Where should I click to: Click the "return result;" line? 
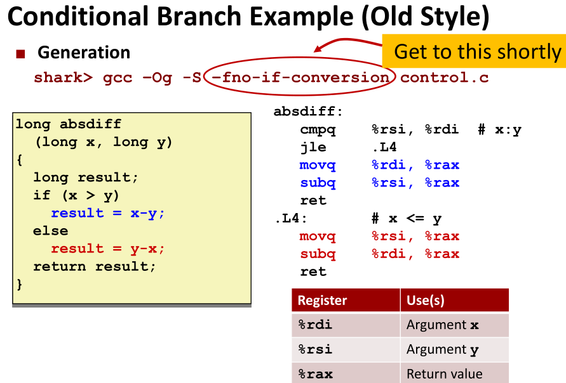point(94,266)
